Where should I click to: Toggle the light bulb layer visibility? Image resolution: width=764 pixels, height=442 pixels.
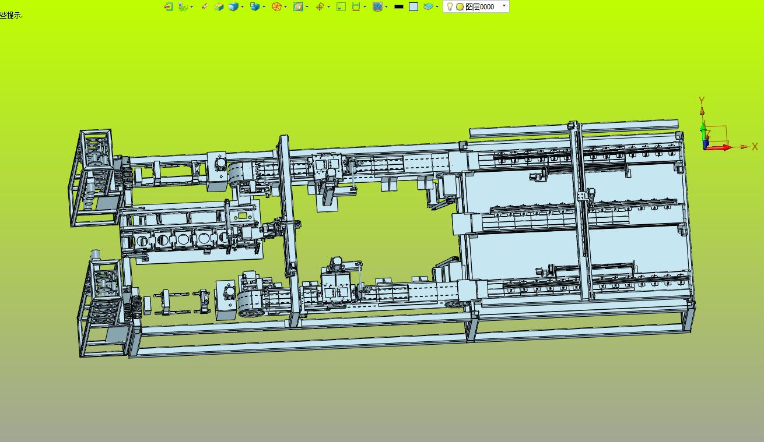point(450,6)
